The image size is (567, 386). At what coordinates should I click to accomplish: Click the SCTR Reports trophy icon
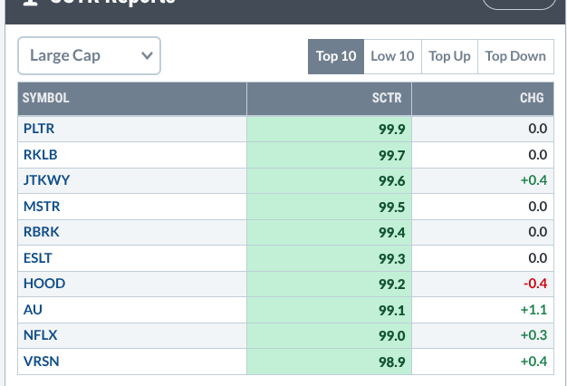(30, 2)
